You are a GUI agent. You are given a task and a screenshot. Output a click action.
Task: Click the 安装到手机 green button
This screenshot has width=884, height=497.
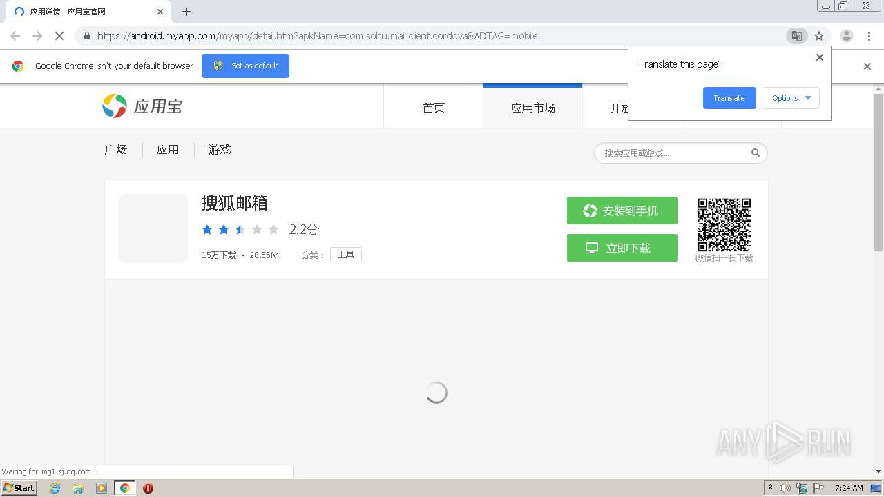(622, 211)
